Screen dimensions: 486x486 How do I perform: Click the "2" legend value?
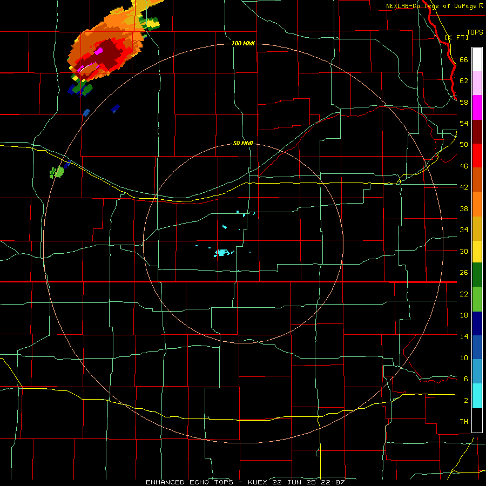pos(466,400)
